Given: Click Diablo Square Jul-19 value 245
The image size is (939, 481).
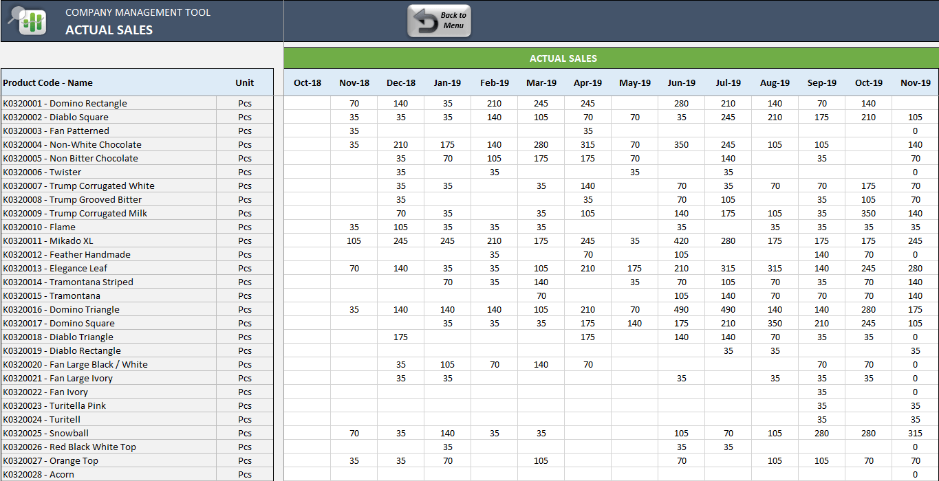Looking at the screenshot, I should click(728, 117).
